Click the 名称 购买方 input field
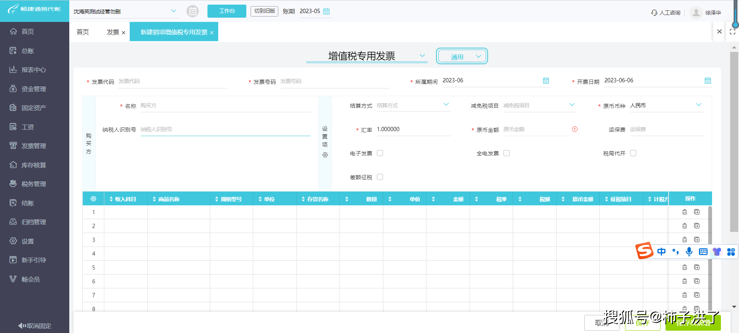The height and width of the screenshot is (333, 739). (225, 106)
